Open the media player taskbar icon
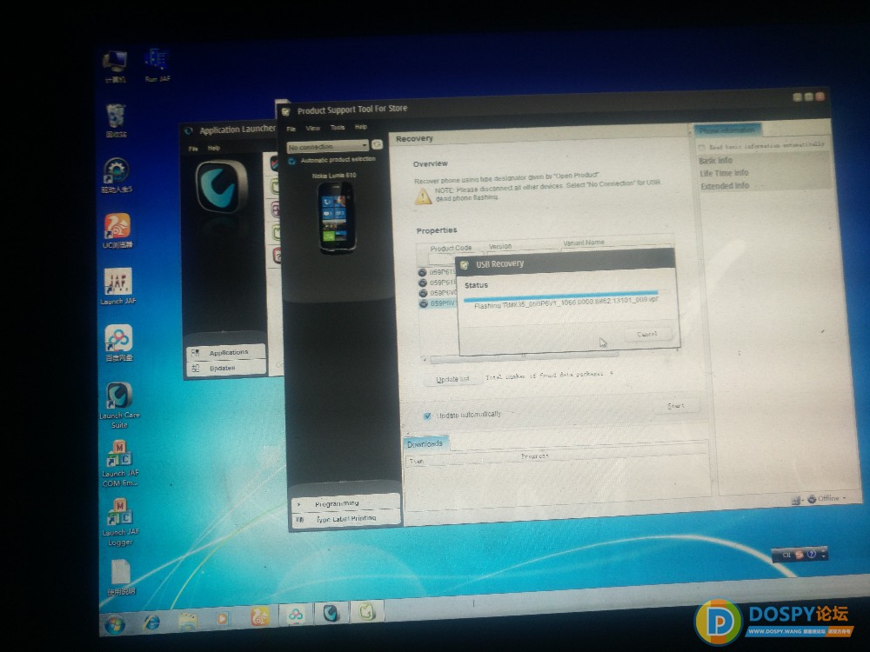Image resolution: width=870 pixels, height=652 pixels. pos(223,617)
